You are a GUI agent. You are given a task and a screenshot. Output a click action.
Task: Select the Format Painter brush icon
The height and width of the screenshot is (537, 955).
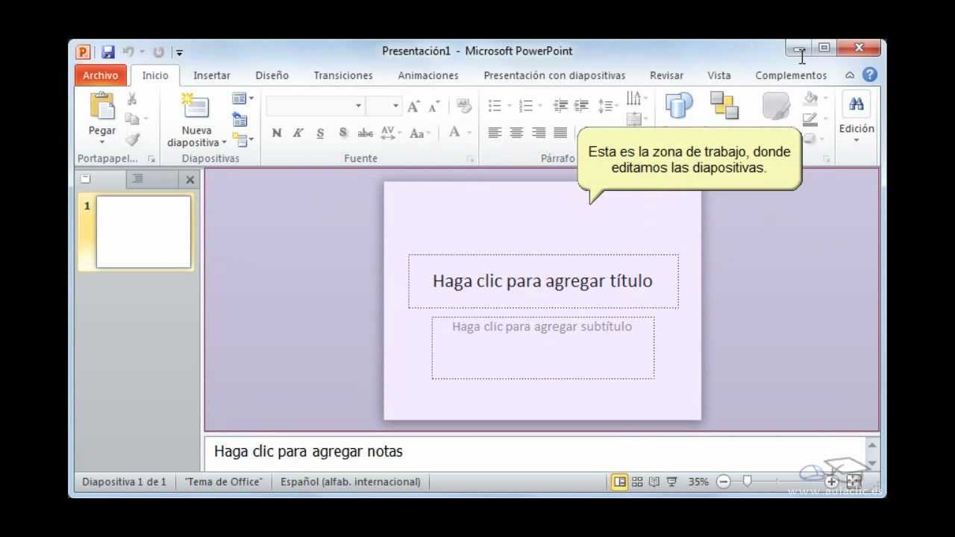pos(132,139)
